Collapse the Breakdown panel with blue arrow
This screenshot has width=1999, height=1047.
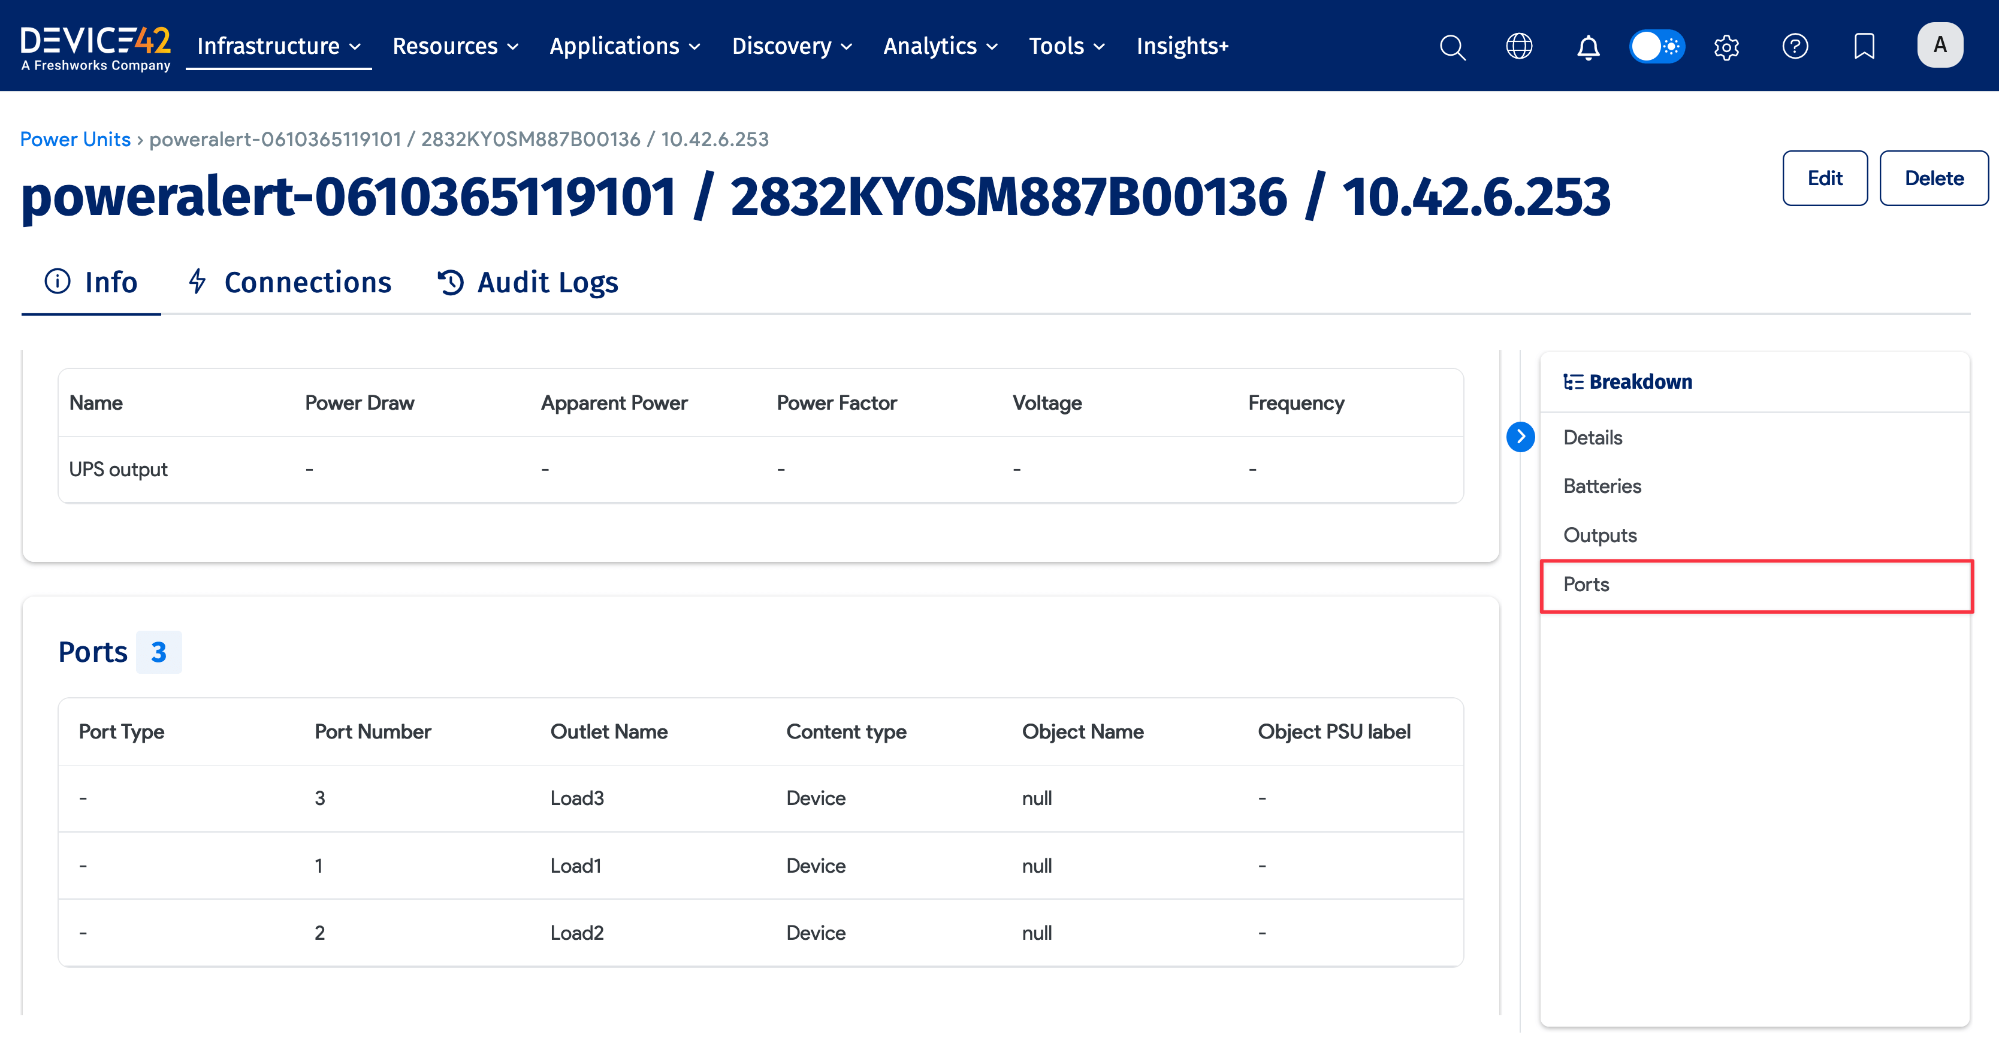pyautogui.click(x=1520, y=437)
